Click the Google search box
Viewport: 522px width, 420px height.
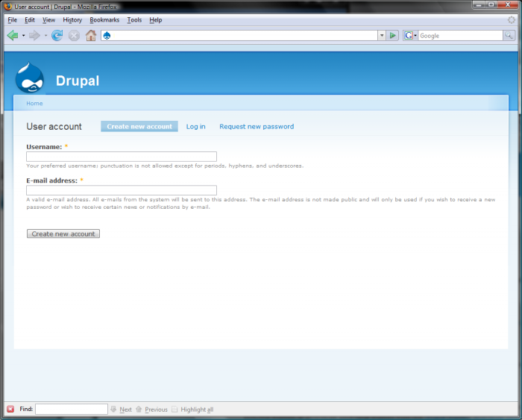pos(460,35)
